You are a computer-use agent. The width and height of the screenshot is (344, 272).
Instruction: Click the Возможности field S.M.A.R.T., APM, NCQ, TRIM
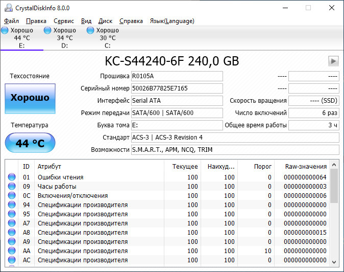coord(235,150)
